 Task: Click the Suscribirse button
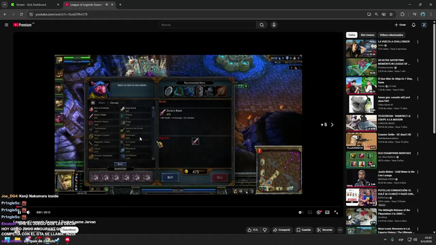click(x=69, y=230)
